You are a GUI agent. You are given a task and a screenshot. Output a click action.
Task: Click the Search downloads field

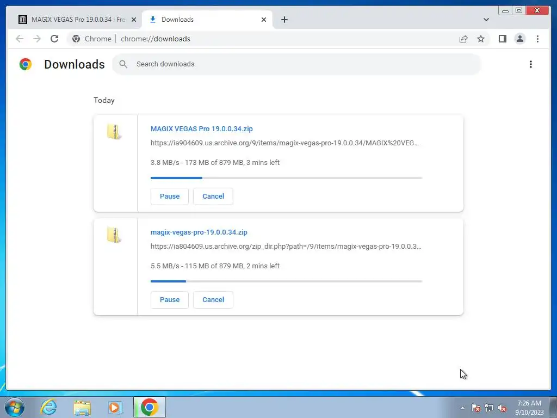point(296,64)
